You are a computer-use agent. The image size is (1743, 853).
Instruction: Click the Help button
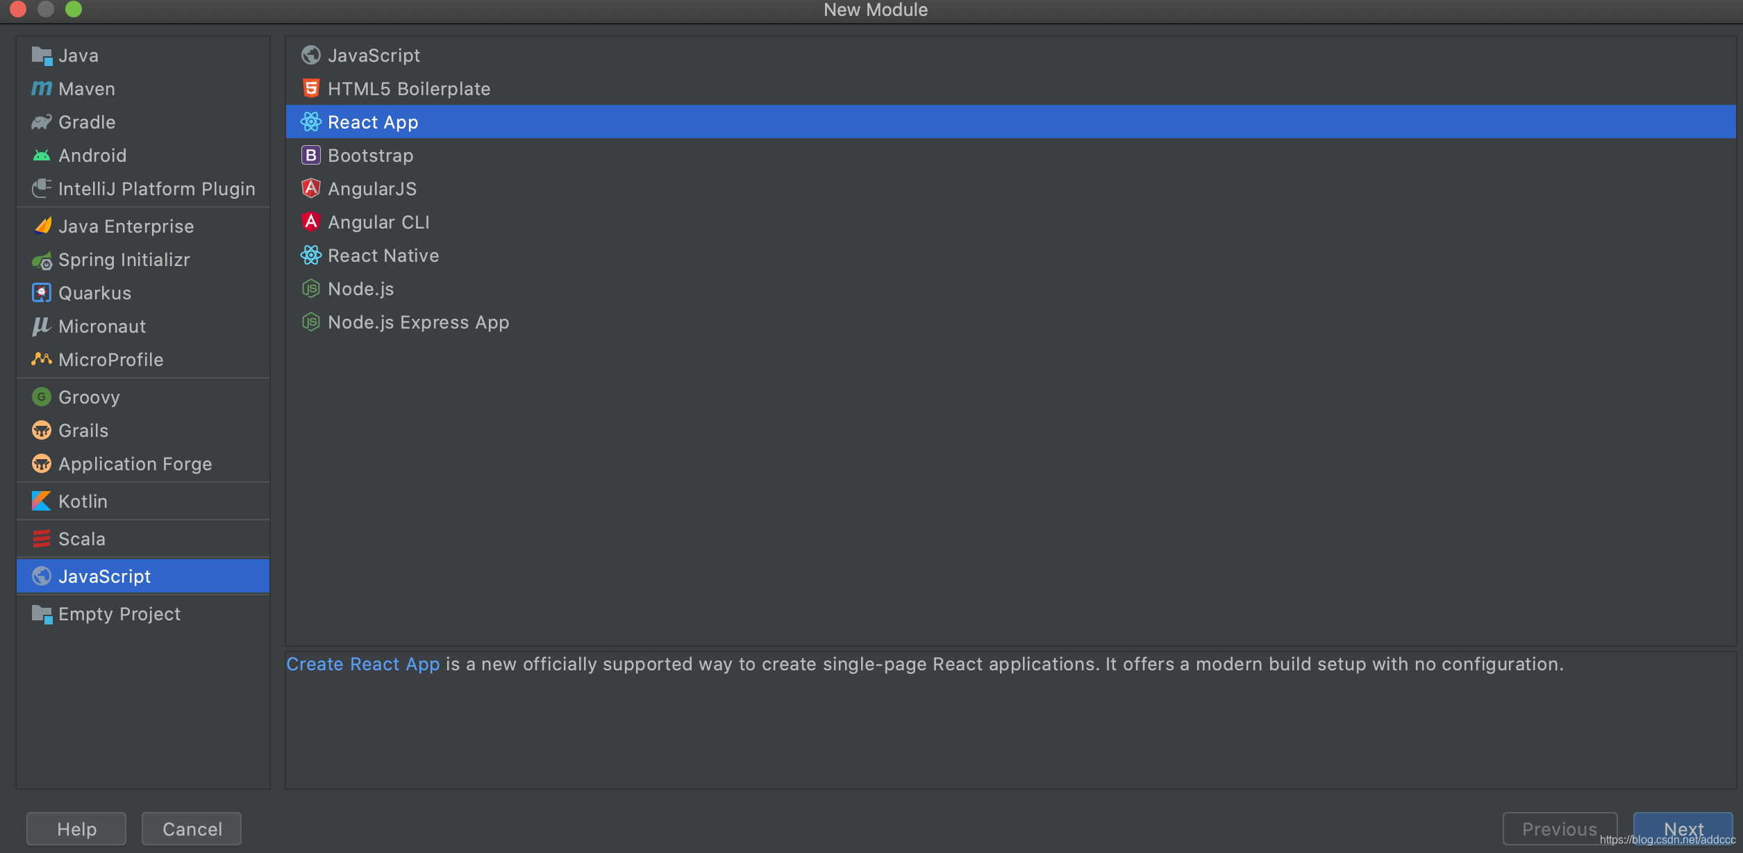point(76,829)
